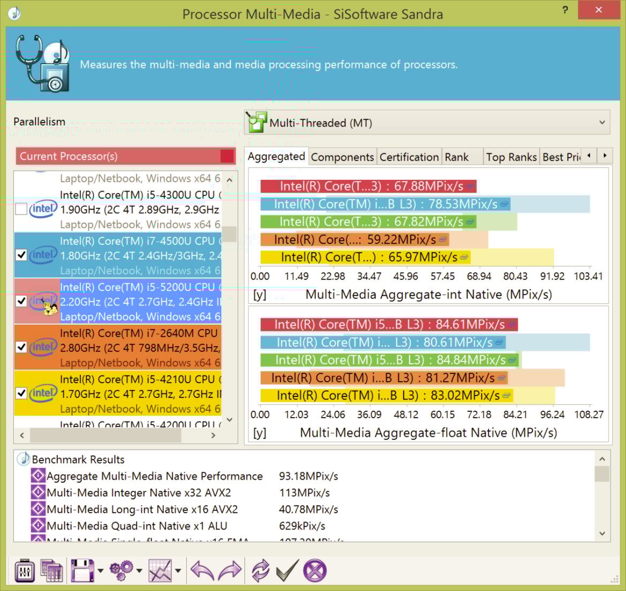Select the 84.84MPix/s green bar in the float chart
Screen dimensions: 626x591
[x=390, y=360]
